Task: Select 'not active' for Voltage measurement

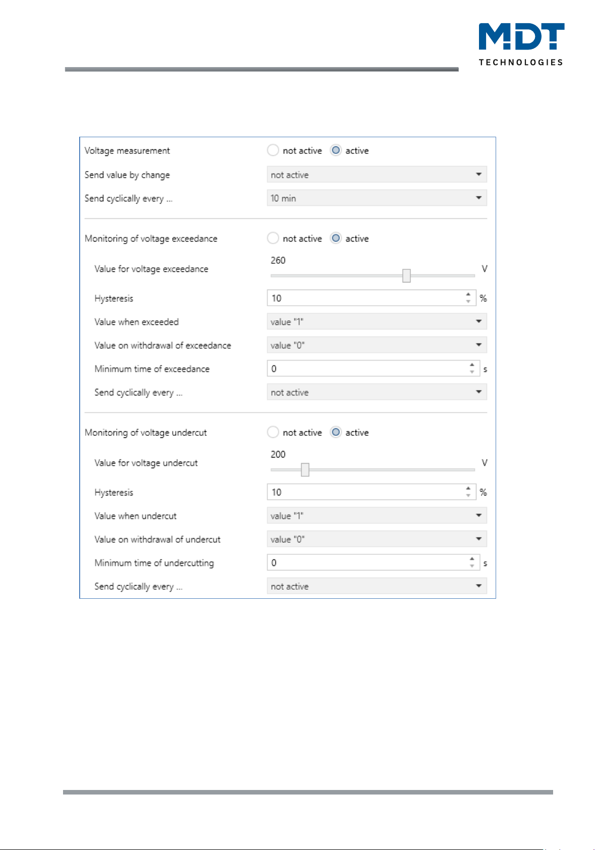Action: (273, 150)
